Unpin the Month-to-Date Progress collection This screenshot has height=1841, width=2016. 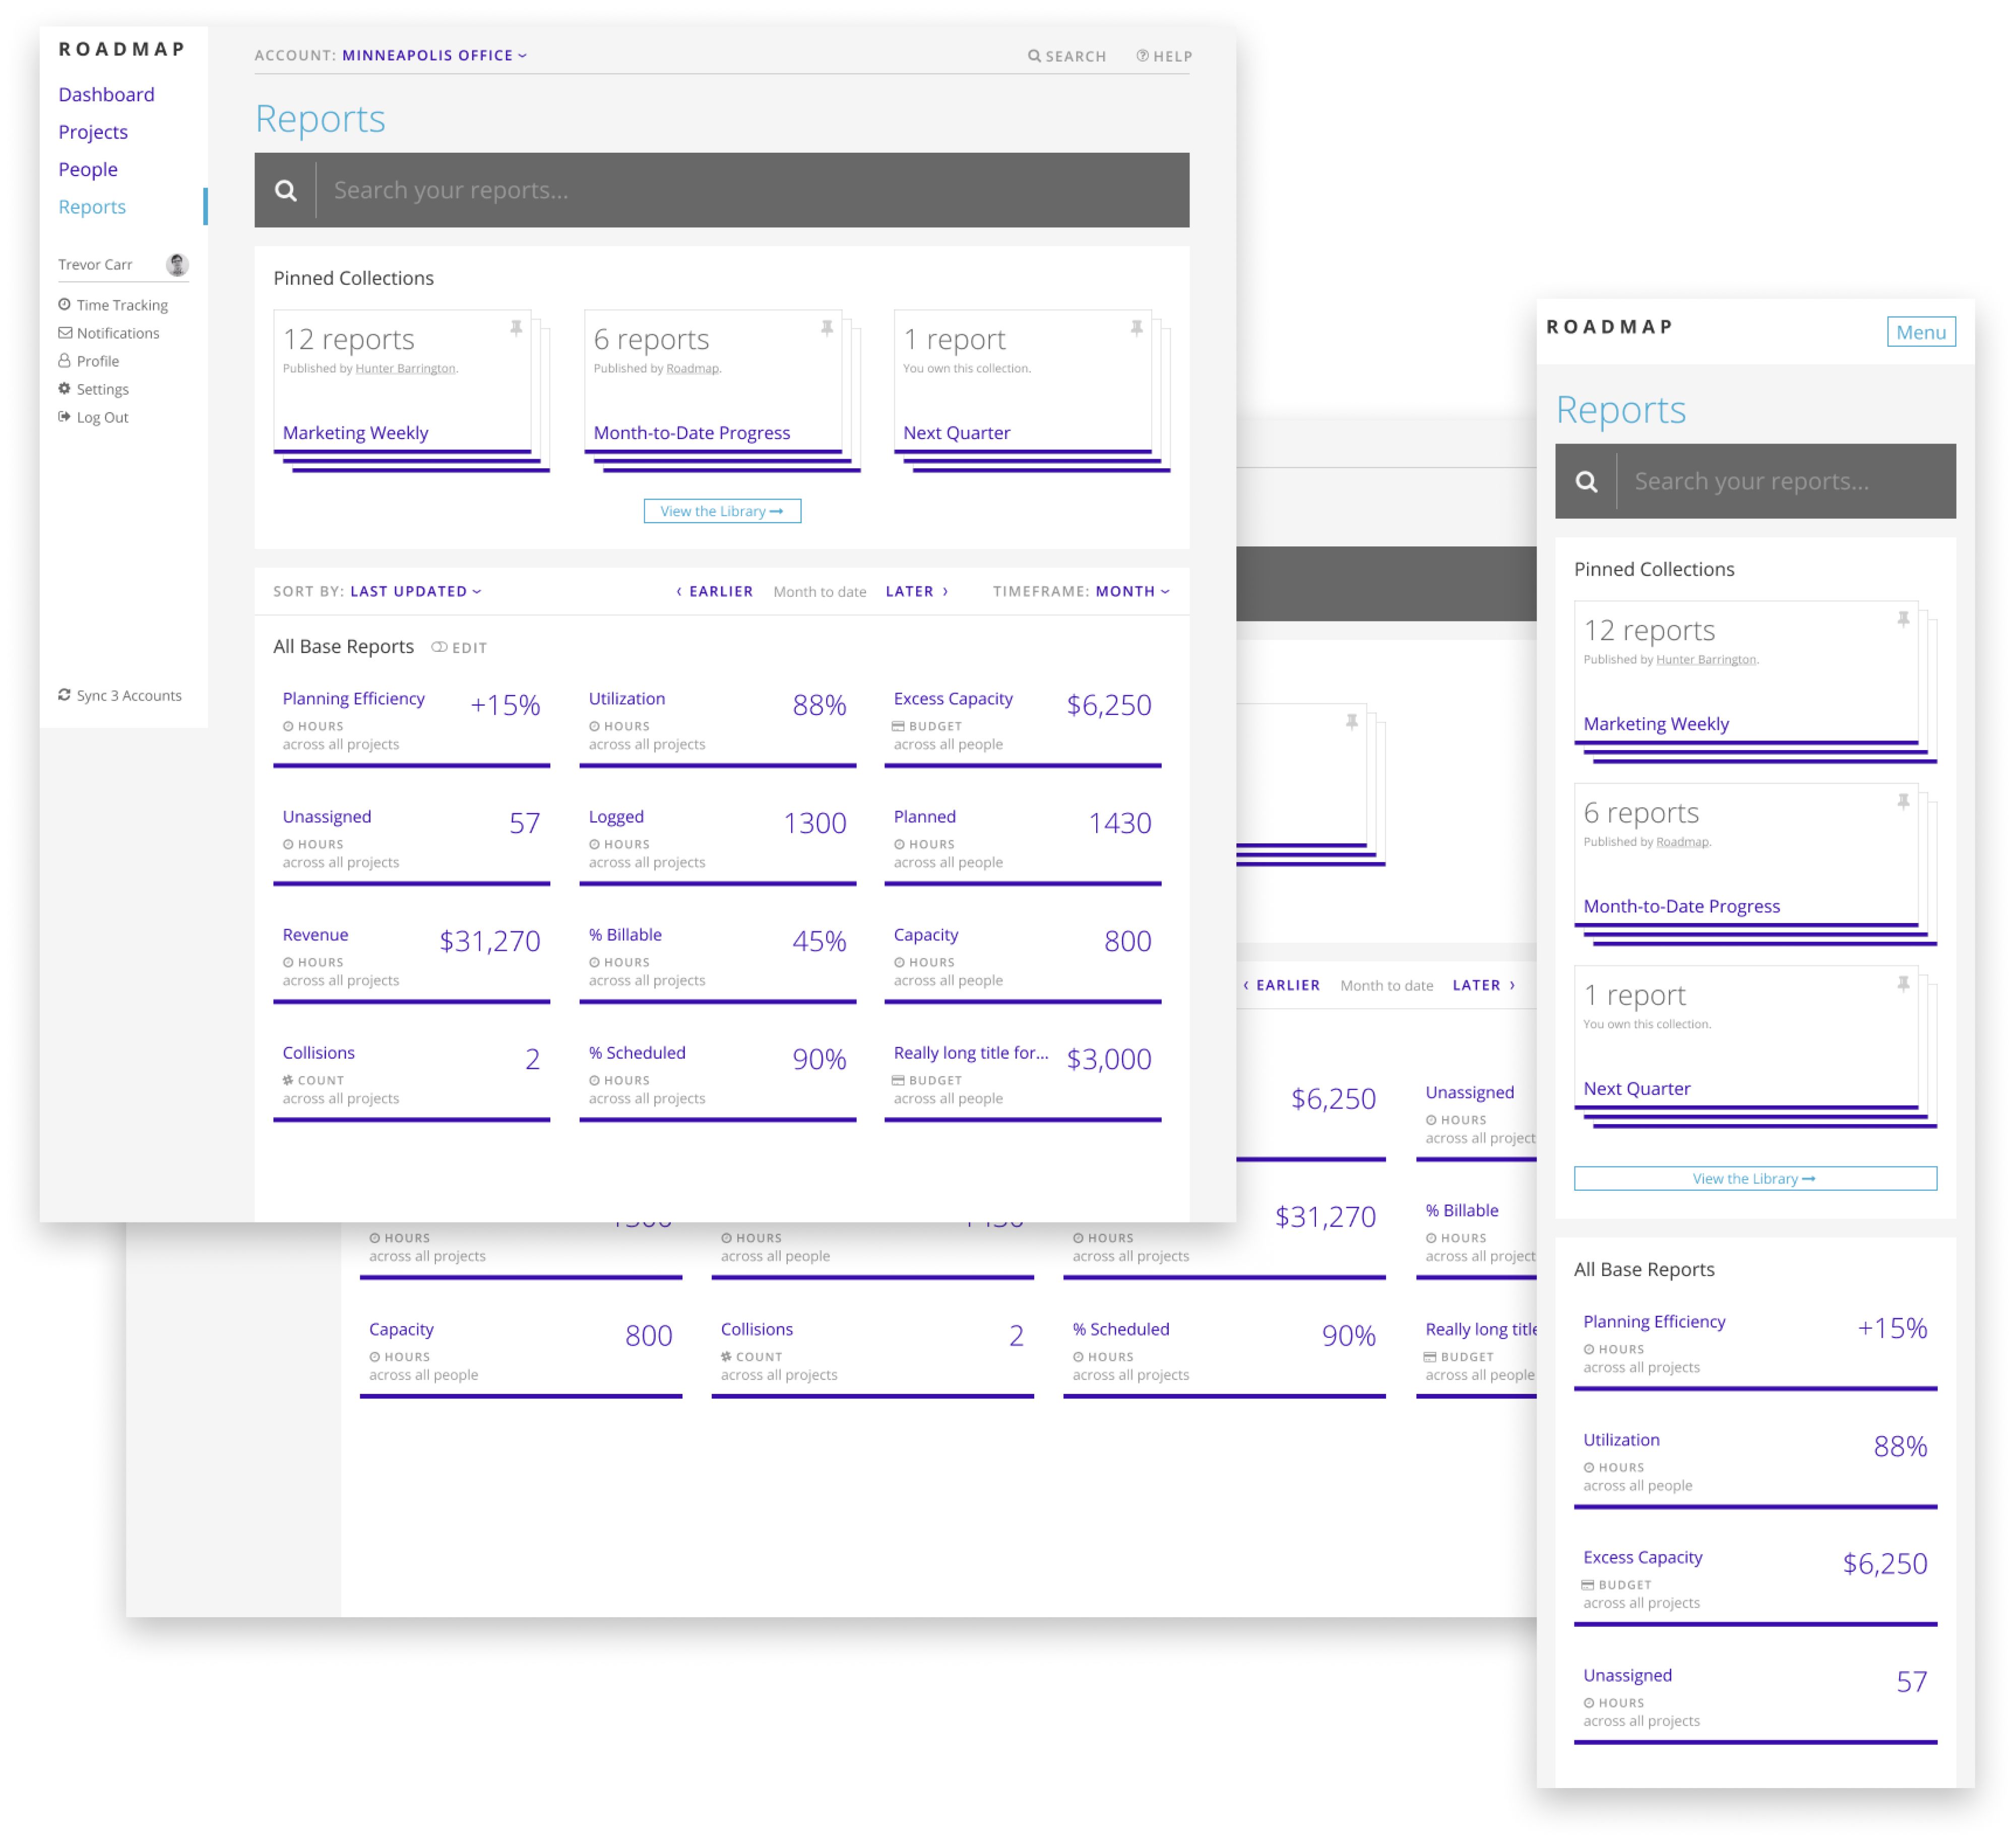(827, 328)
